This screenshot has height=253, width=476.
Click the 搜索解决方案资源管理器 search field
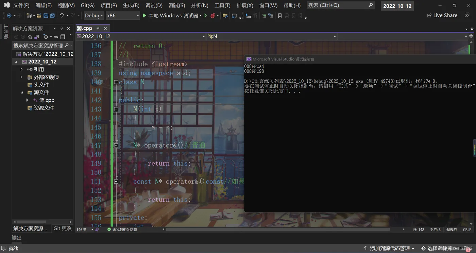click(43, 45)
